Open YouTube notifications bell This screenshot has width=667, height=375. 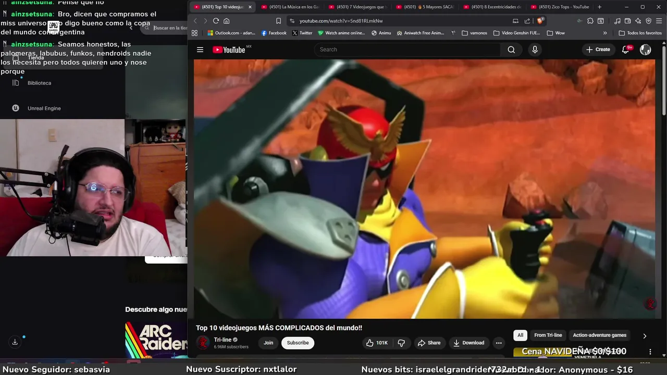tap(626, 49)
